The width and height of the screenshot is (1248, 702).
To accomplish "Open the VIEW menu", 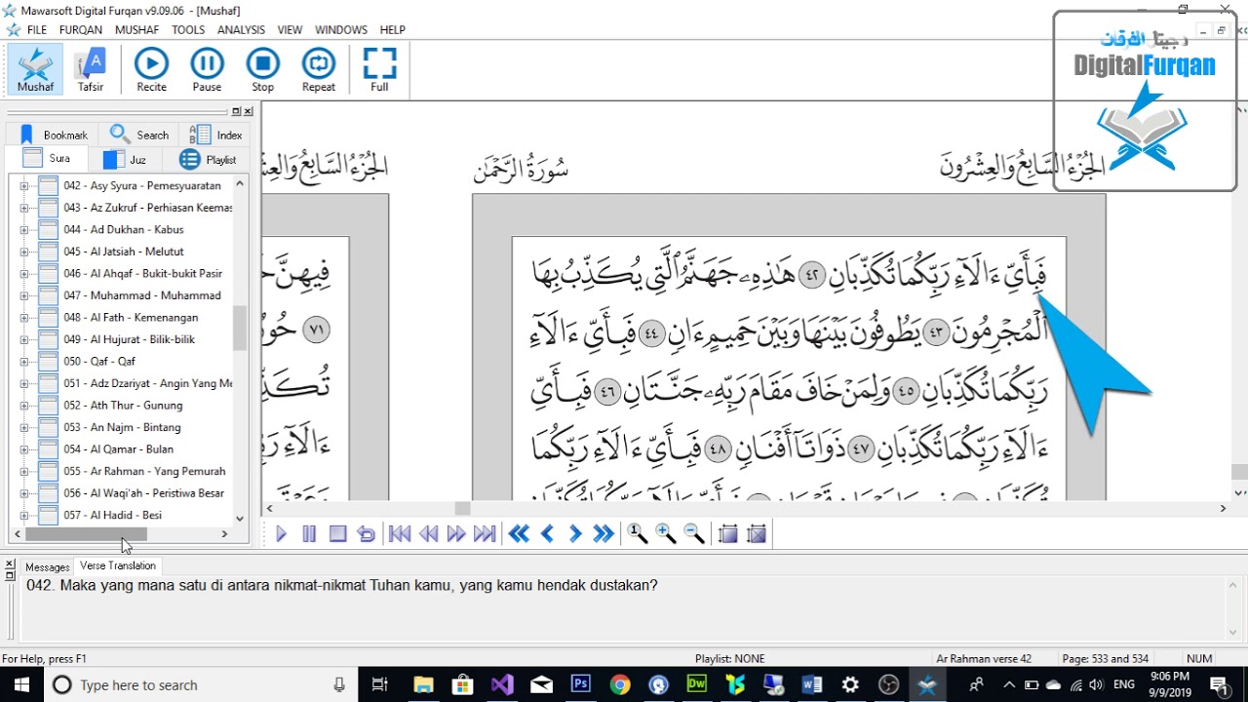I will [290, 30].
